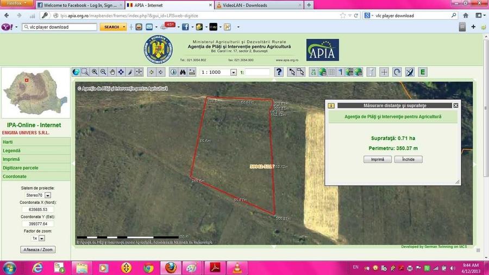Expand the Stereo70 projection dropdown
489x275 pixels.
(48, 195)
